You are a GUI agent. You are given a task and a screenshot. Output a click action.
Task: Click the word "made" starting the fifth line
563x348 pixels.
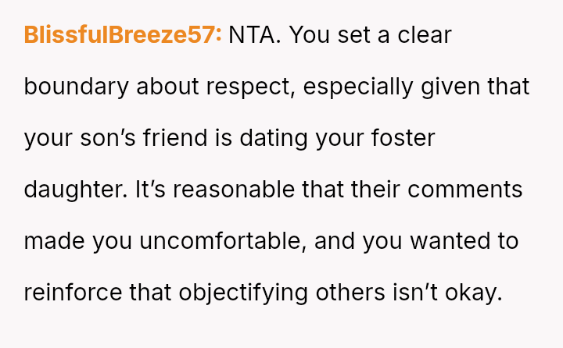click(54, 241)
